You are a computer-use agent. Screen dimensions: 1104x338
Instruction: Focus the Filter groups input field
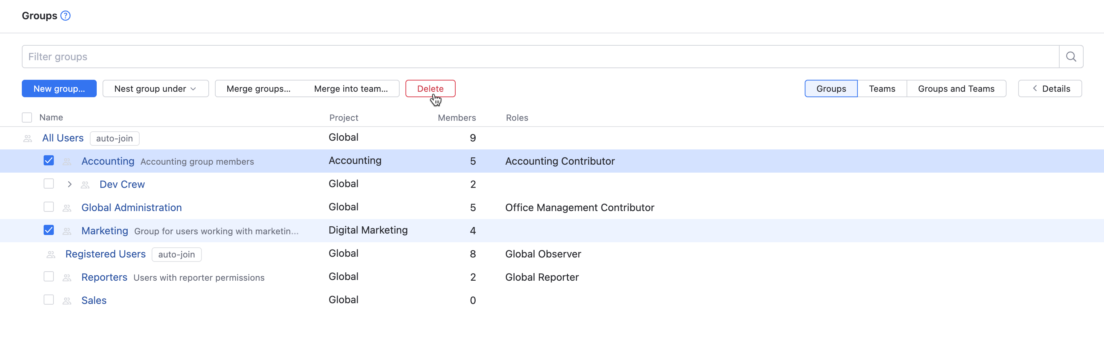(x=540, y=57)
